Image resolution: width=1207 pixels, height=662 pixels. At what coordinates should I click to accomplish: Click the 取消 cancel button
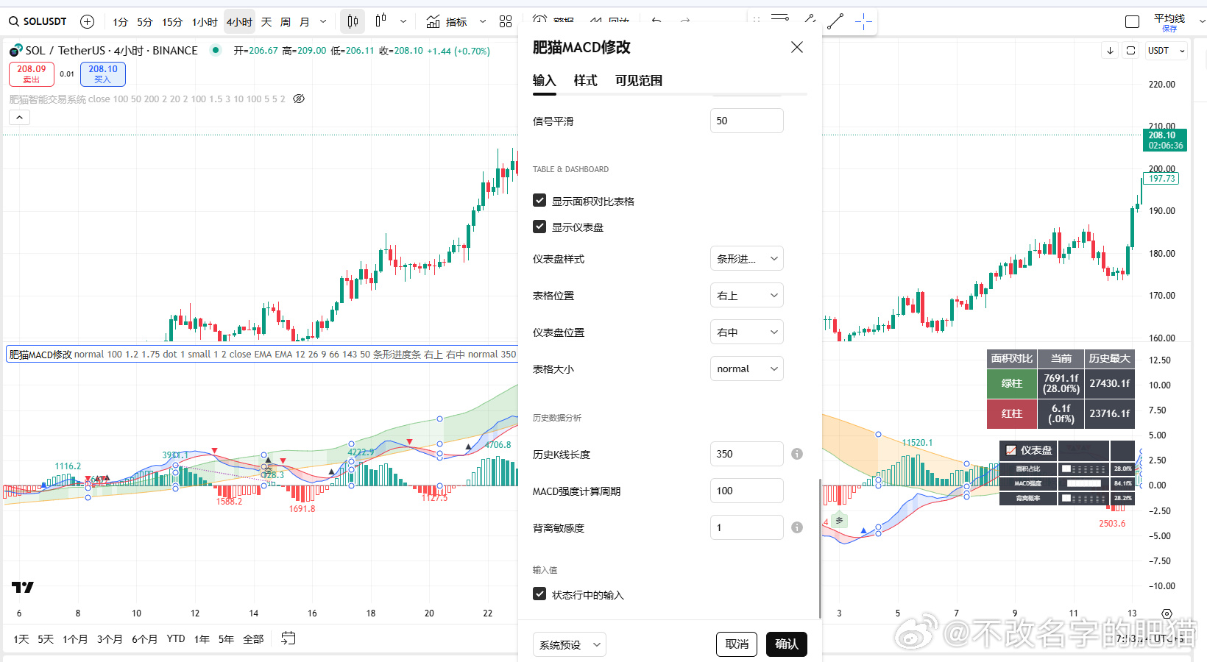click(737, 644)
